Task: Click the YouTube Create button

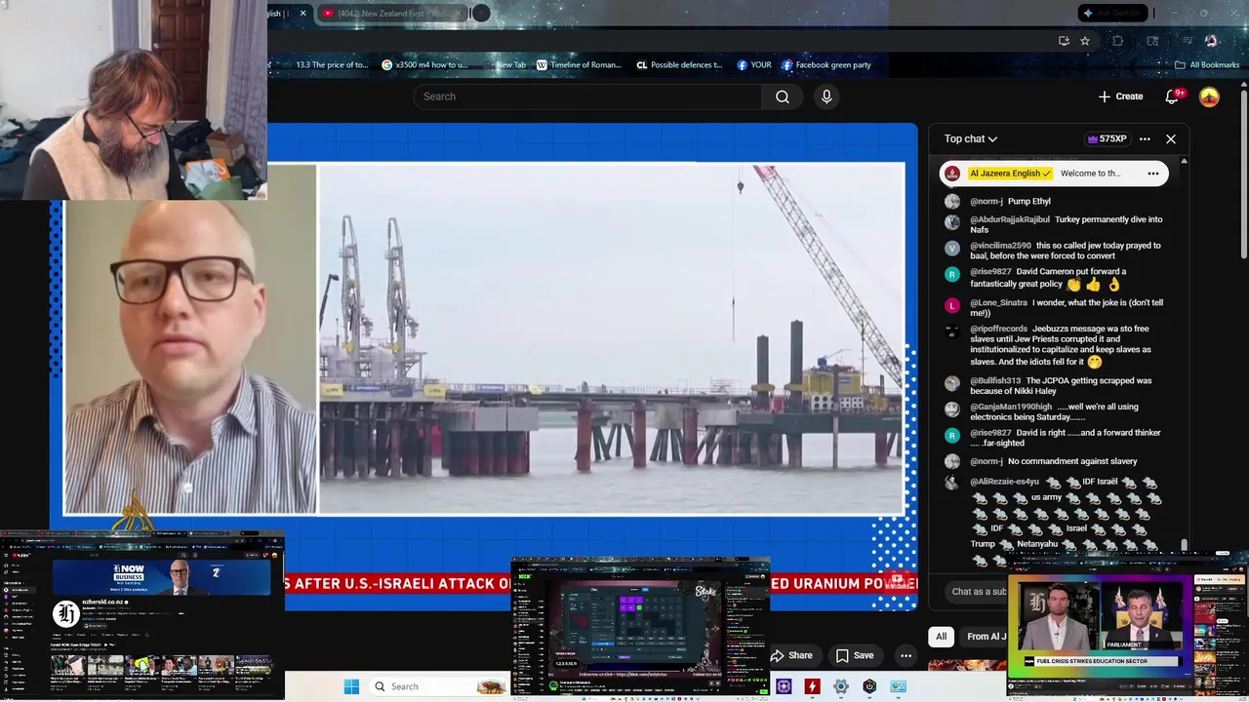Action: pyautogui.click(x=1120, y=97)
